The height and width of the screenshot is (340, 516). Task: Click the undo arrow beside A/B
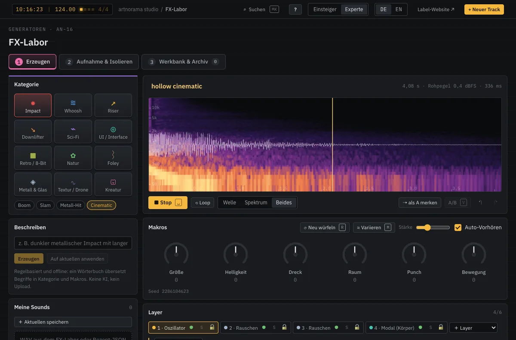(480, 203)
